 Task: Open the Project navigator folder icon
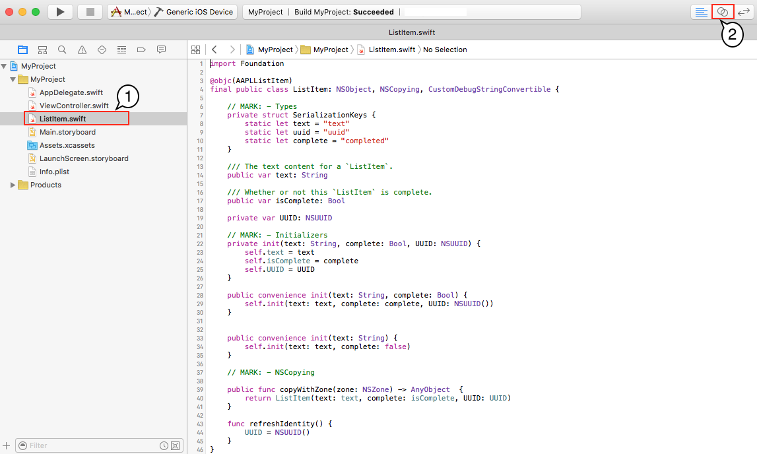click(x=22, y=49)
